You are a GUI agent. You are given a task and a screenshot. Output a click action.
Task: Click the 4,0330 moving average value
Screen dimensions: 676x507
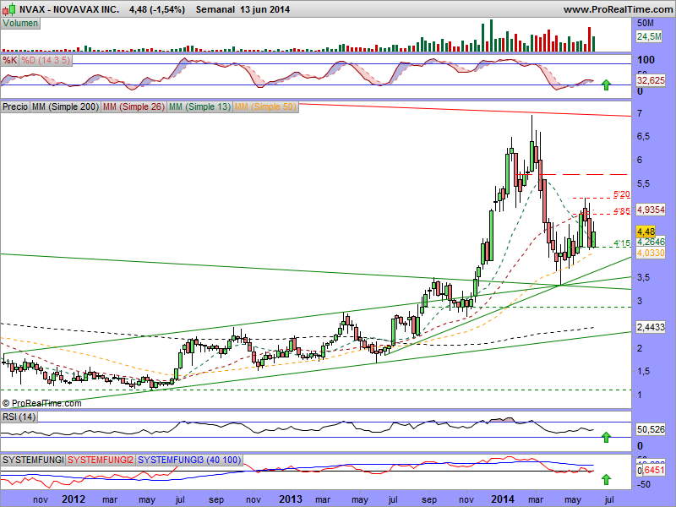(x=651, y=253)
